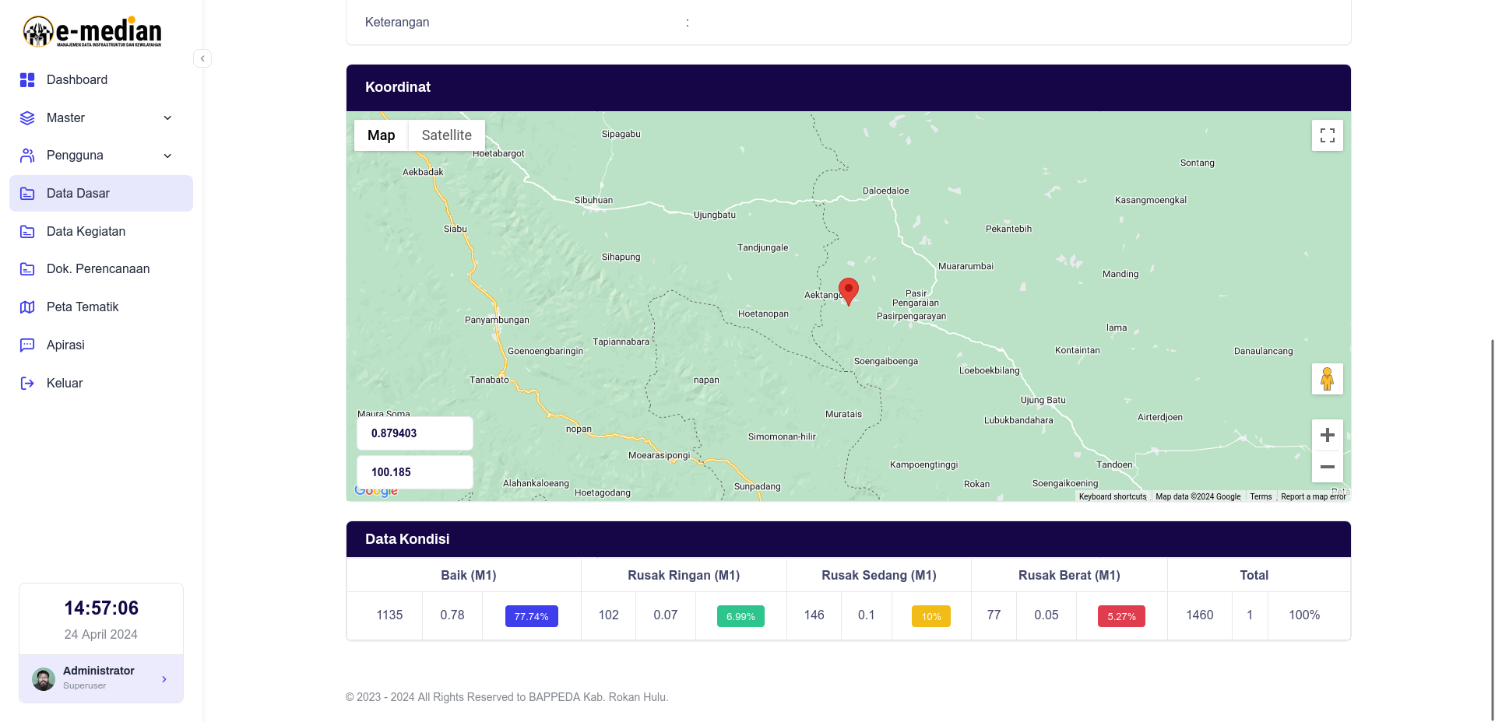Click the Master layers icon
The image size is (1495, 722).
pyautogui.click(x=27, y=118)
